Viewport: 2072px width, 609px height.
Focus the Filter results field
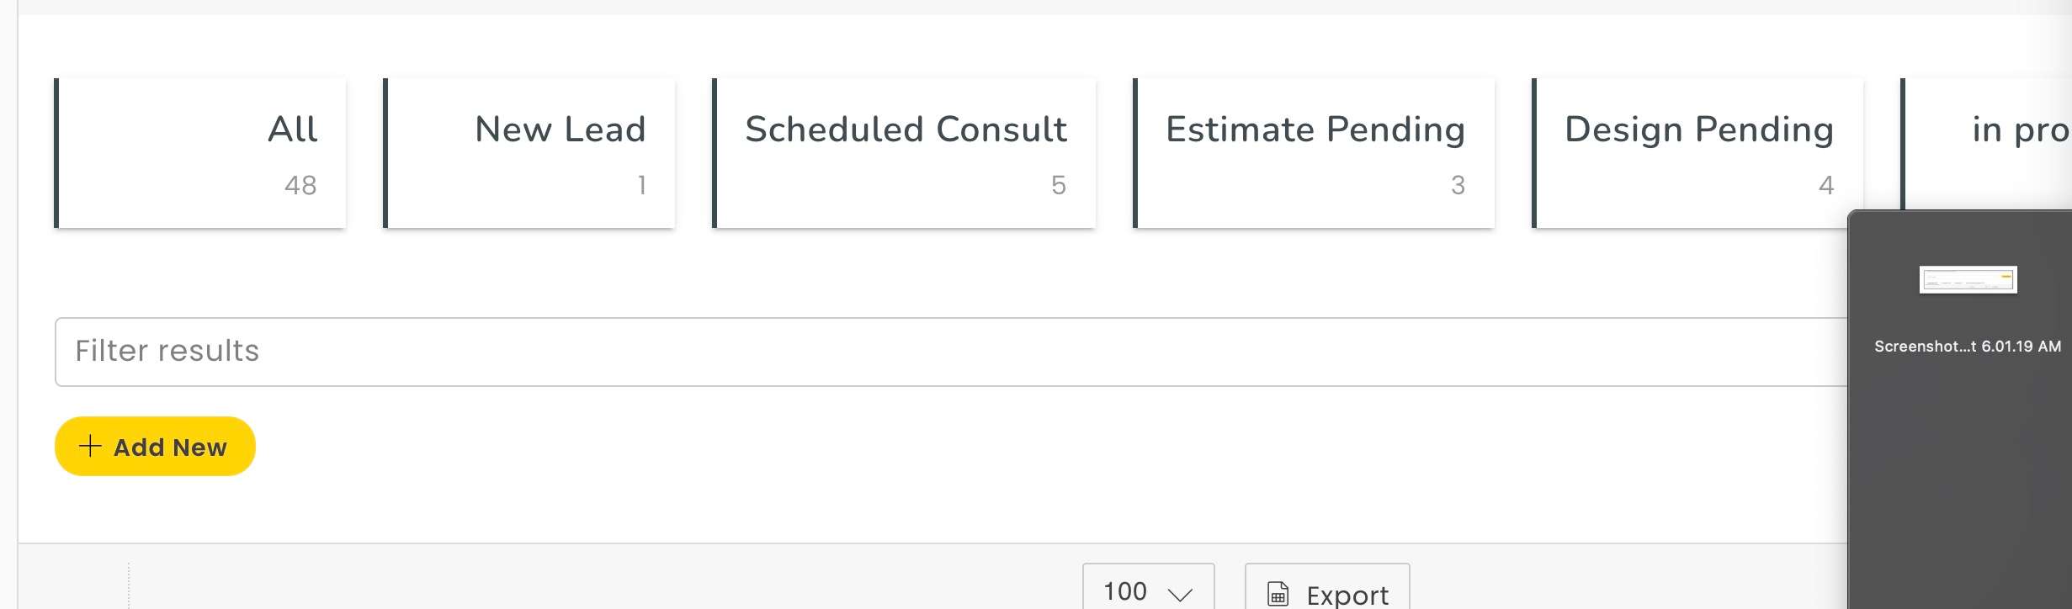pyautogui.click(x=951, y=352)
